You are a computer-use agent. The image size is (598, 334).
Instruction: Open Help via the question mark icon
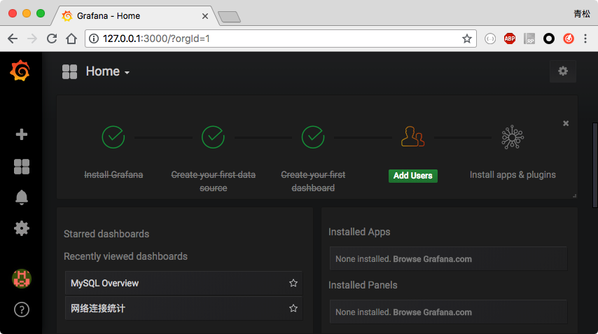point(21,309)
